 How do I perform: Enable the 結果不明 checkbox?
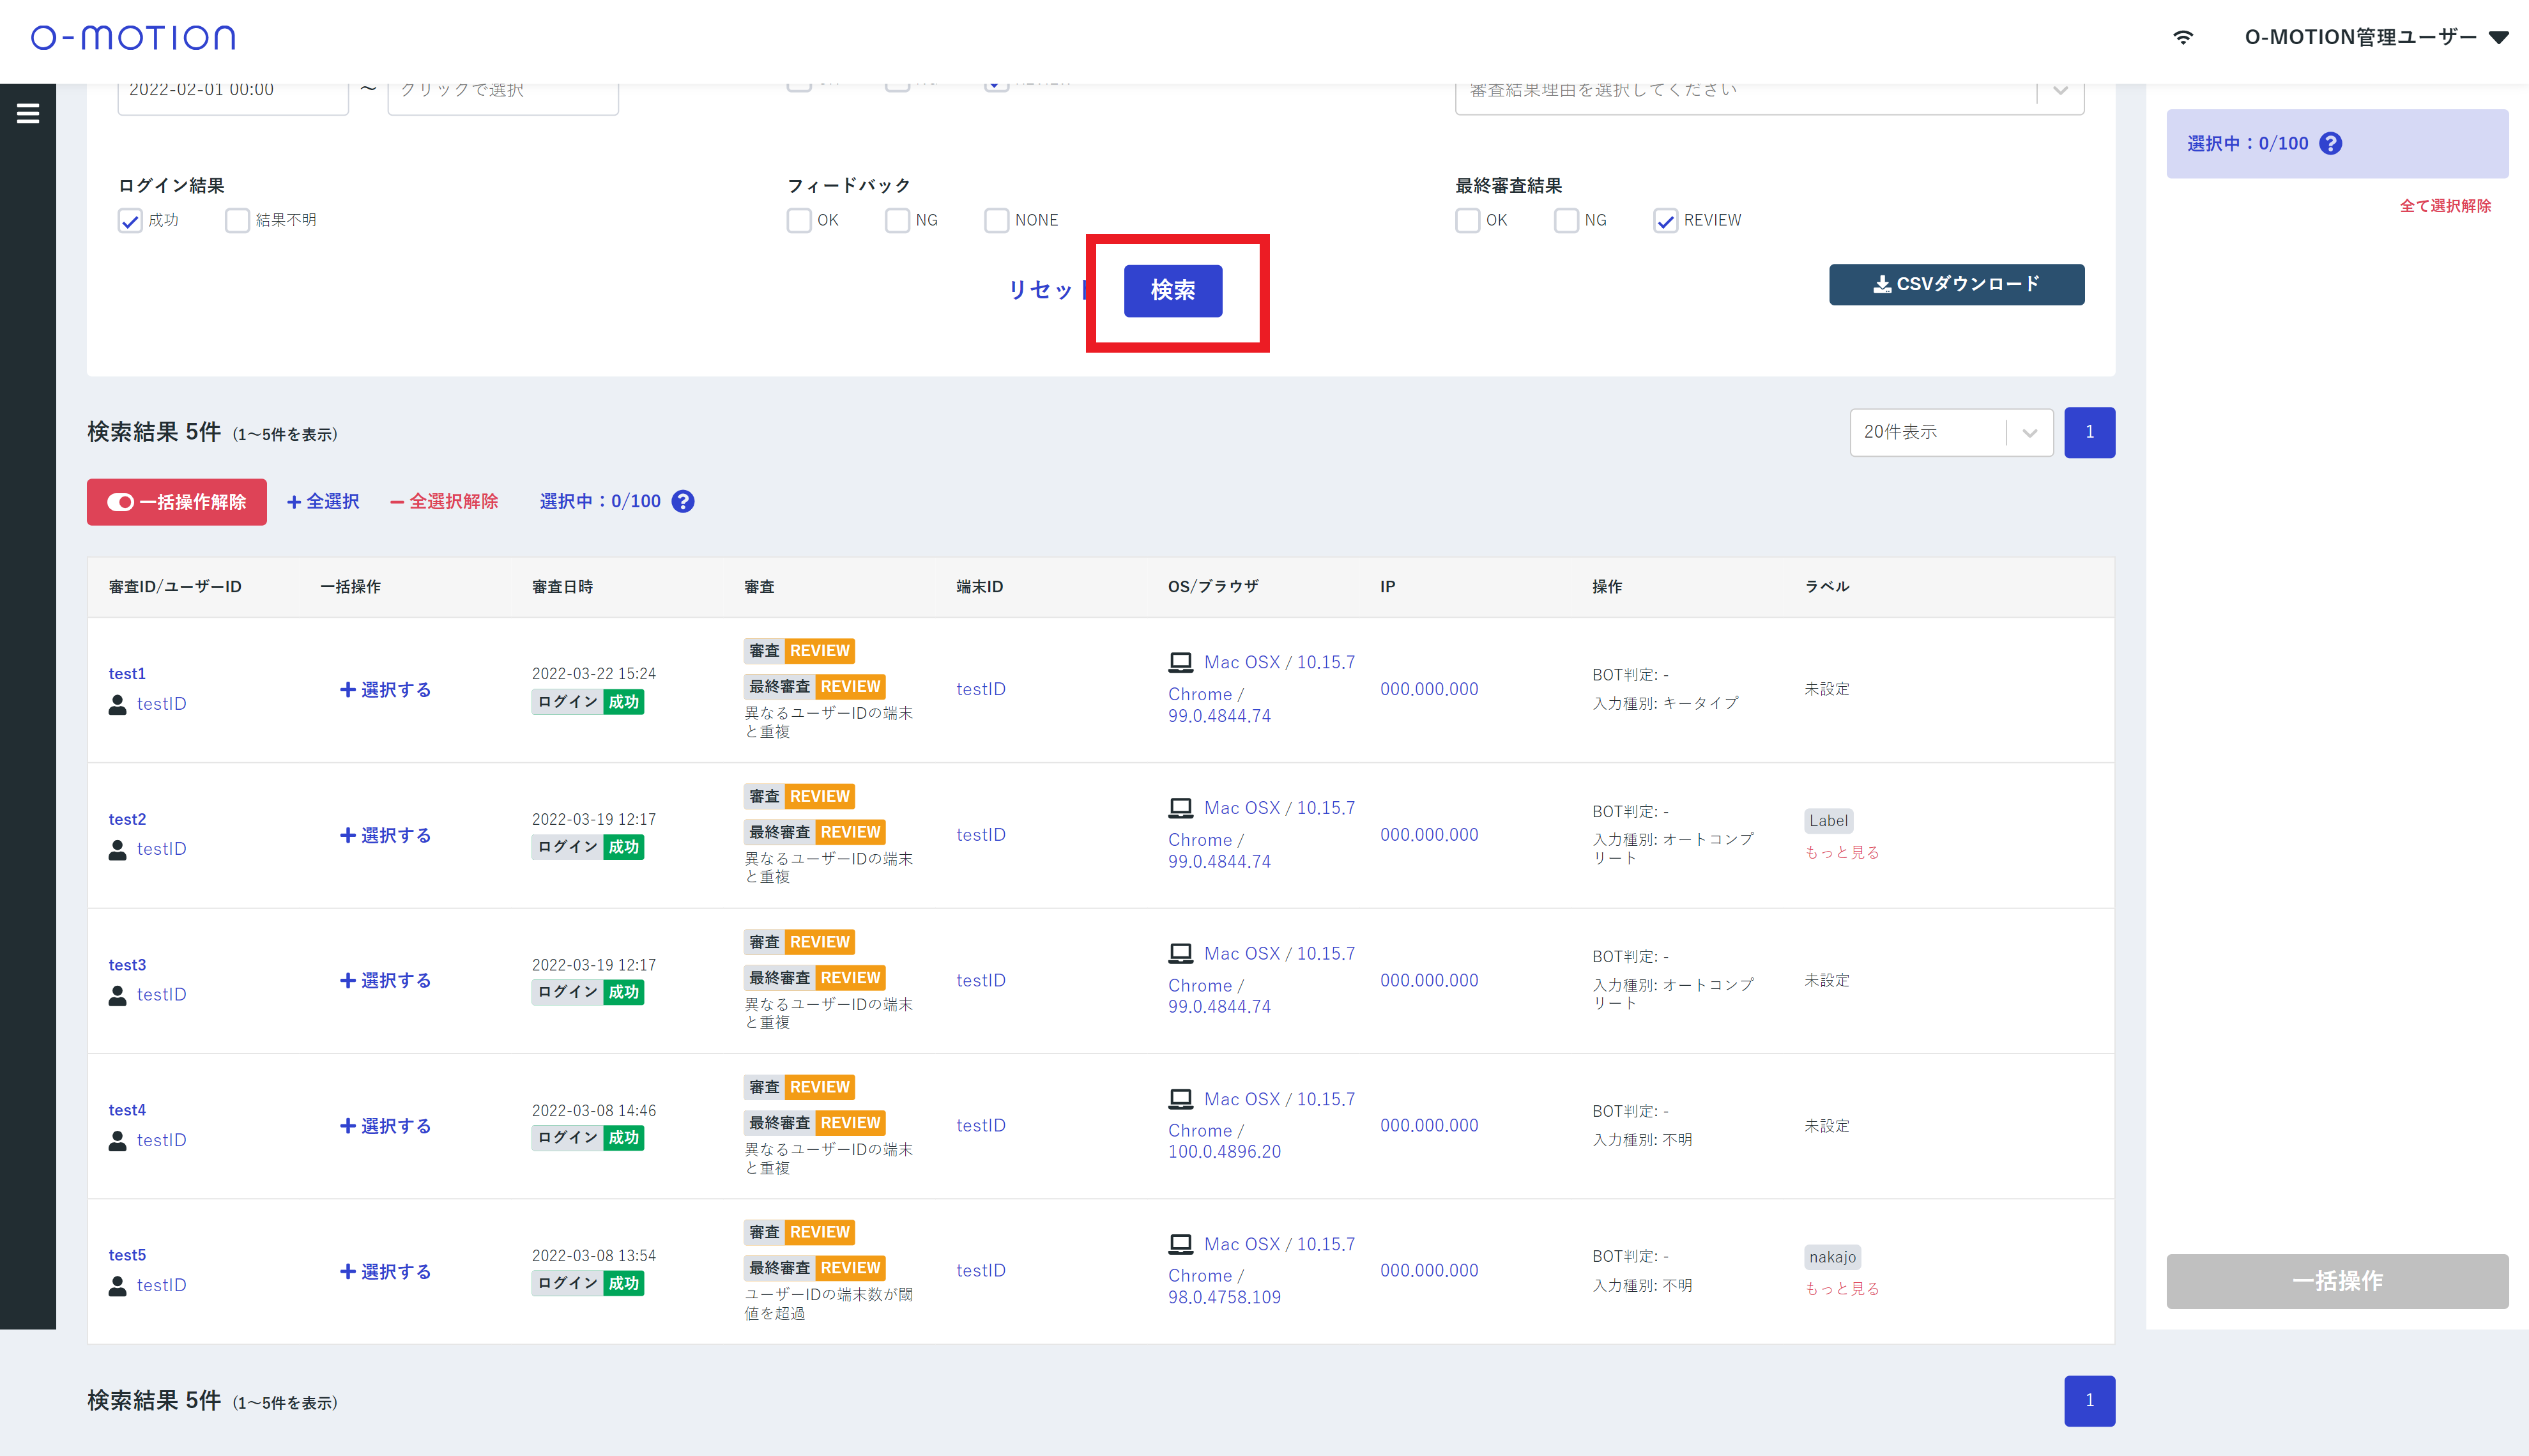[237, 221]
